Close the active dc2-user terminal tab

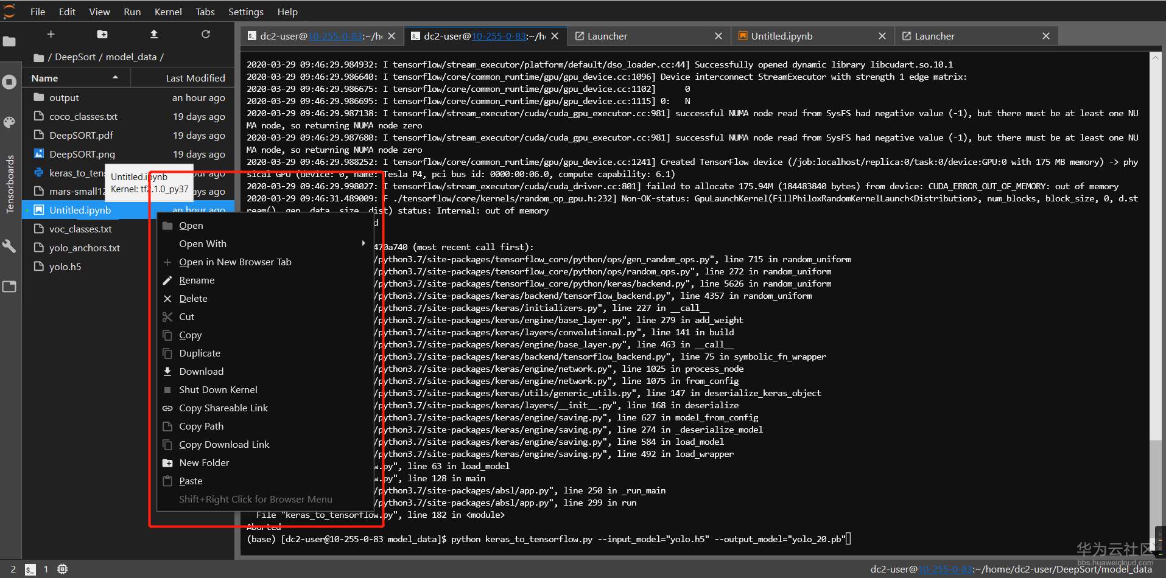pos(555,36)
